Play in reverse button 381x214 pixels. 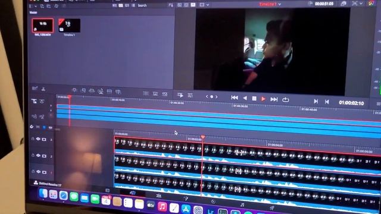coord(245,98)
